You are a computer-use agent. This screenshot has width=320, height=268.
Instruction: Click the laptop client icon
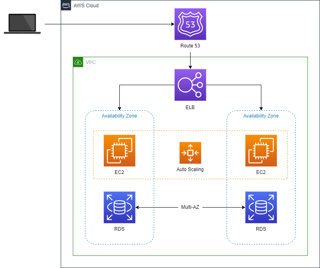pos(22,24)
